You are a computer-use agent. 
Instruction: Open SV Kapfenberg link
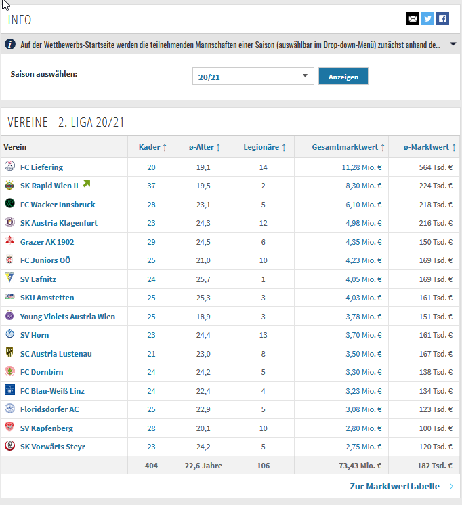(x=46, y=428)
